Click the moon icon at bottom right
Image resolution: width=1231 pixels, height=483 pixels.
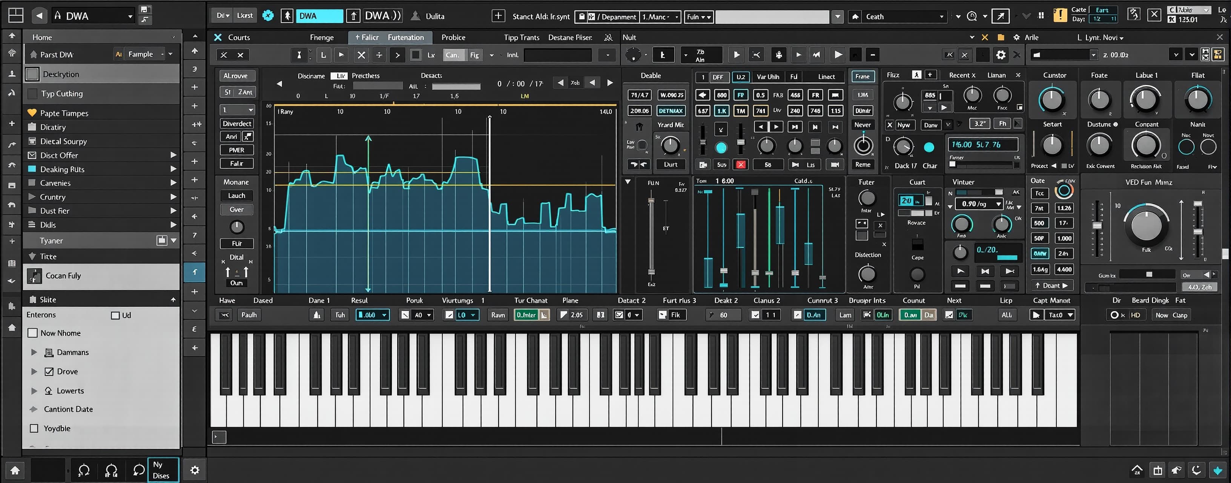click(1196, 471)
